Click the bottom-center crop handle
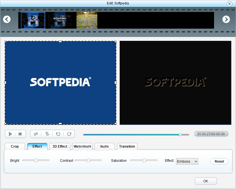Image resolution: width=236 pixels, height=189 pixels. point(60,124)
